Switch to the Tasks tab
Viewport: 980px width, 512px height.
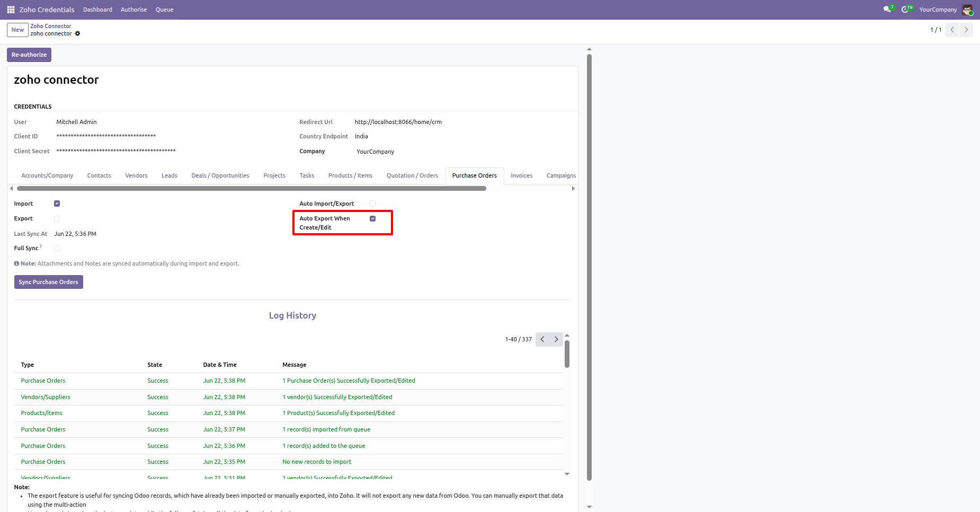point(307,175)
